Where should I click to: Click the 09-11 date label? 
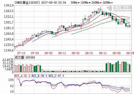tap(103, 53)
